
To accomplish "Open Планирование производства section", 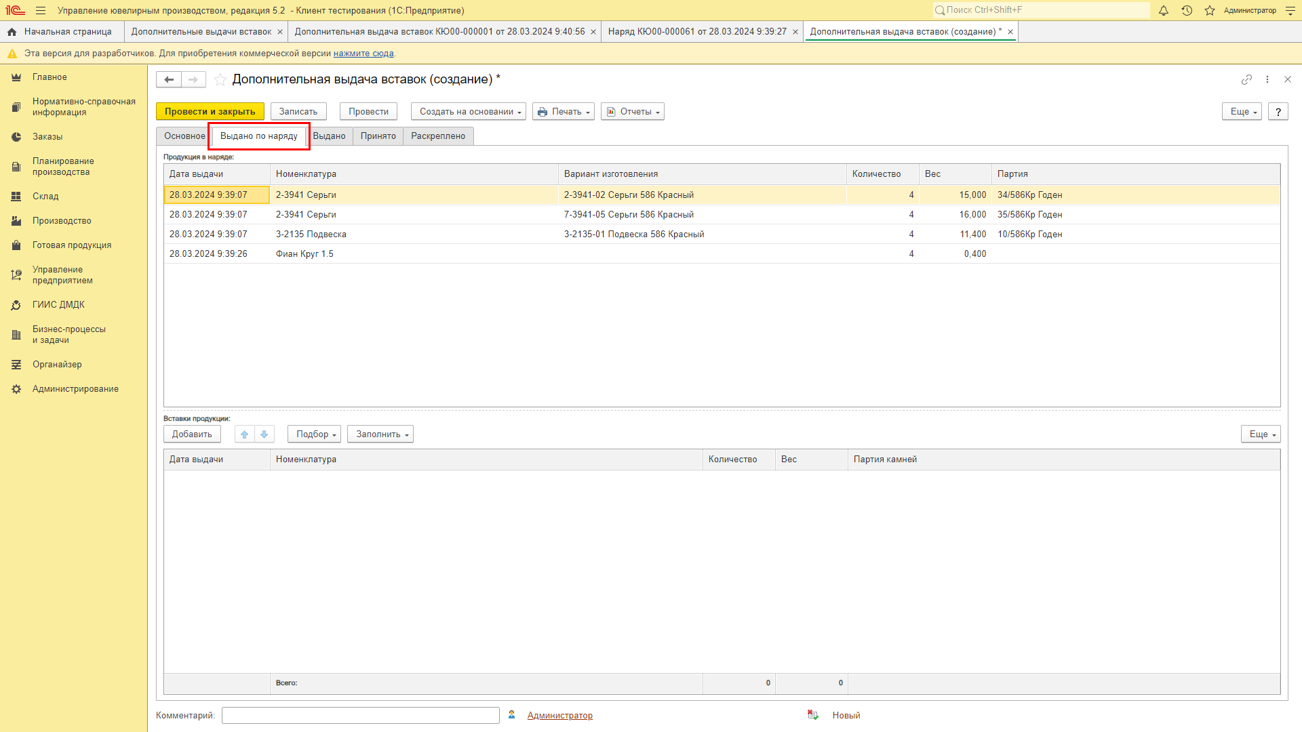I will click(63, 167).
